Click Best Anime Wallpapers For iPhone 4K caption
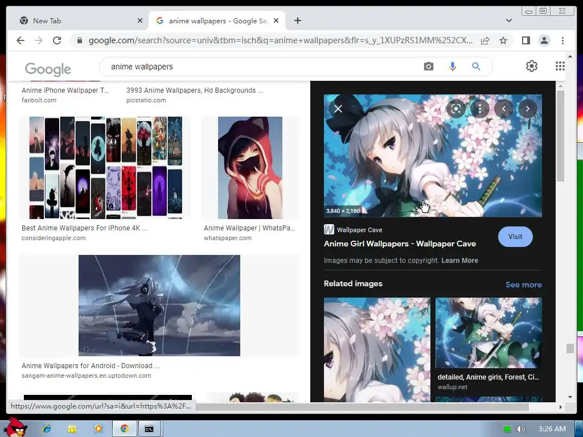 (84, 228)
